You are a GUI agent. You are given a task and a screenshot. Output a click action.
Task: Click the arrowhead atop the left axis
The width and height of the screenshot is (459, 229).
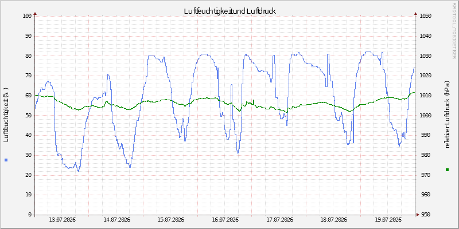[x=35, y=13]
